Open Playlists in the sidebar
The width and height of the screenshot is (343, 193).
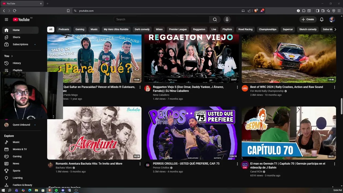(20, 70)
